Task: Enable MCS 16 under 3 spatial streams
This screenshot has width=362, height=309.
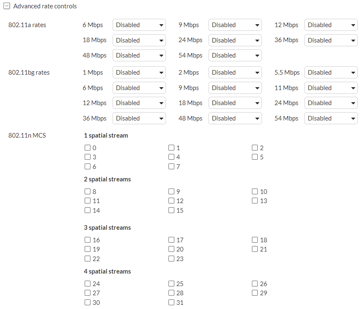Action: tap(87, 240)
